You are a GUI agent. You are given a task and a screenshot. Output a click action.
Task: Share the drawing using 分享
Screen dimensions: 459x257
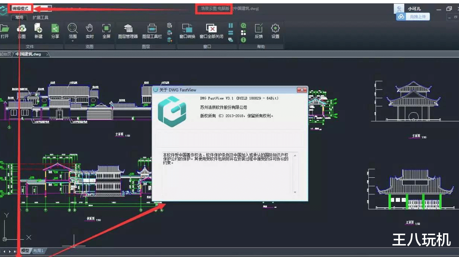(55, 31)
